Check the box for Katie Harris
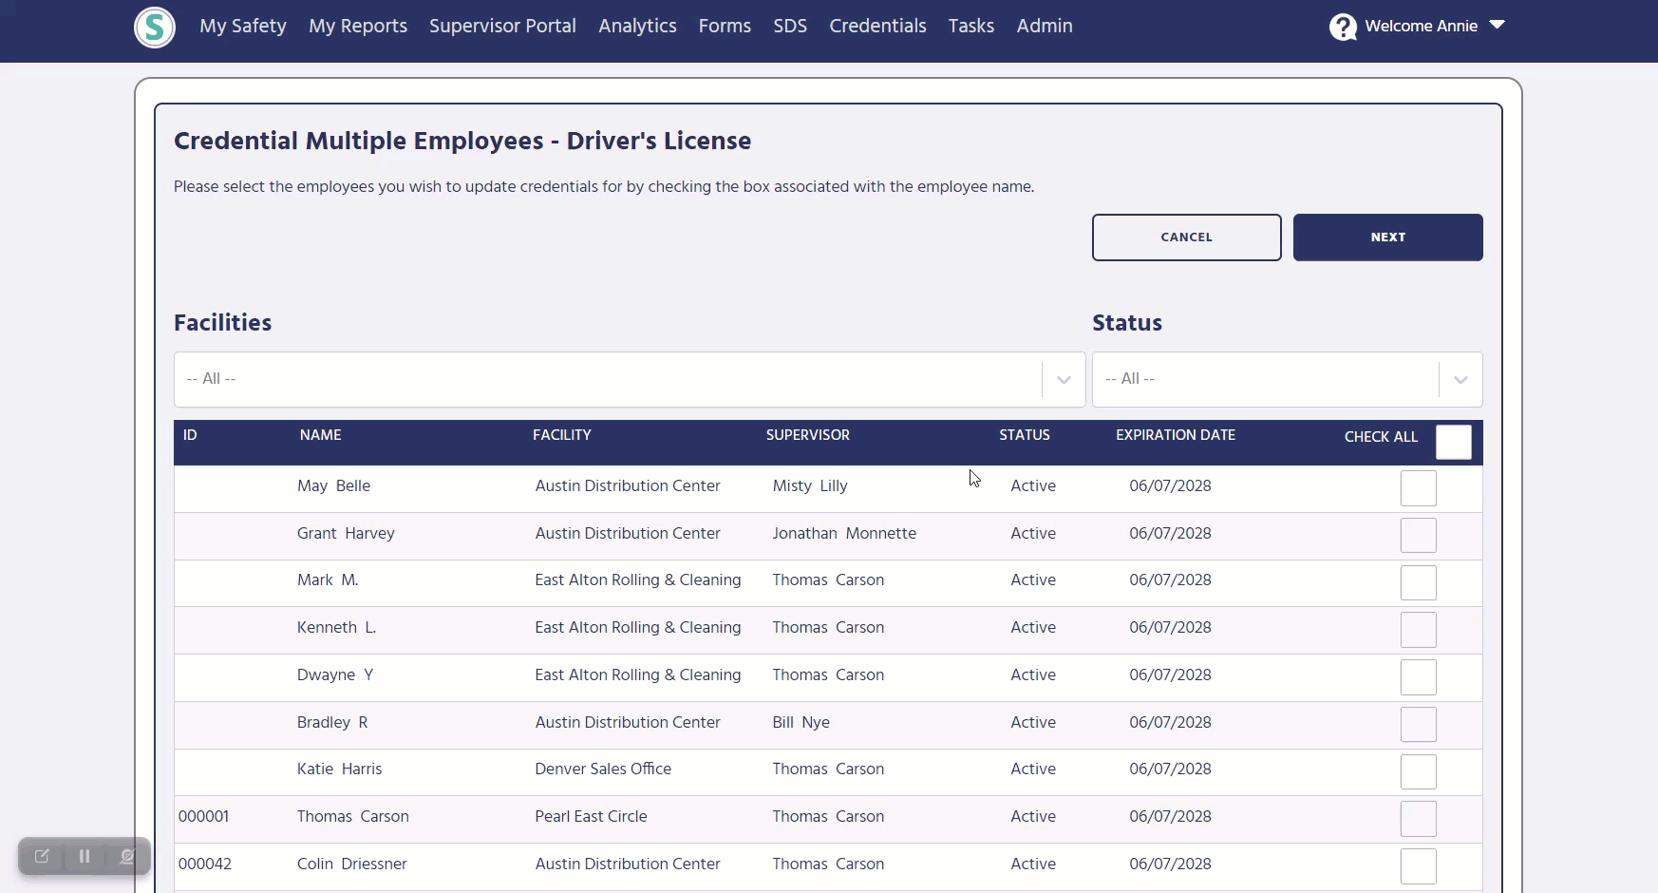1658x893 pixels. pyautogui.click(x=1420, y=771)
